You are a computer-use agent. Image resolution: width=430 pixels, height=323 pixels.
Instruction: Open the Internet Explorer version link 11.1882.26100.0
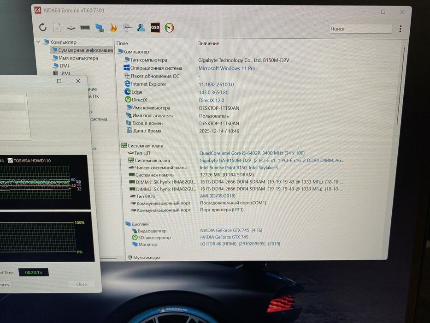point(216,84)
